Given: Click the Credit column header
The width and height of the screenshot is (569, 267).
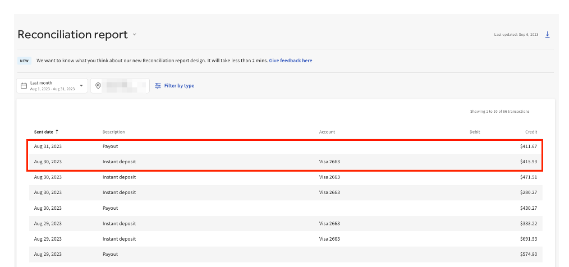Looking at the screenshot, I should [x=531, y=132].
